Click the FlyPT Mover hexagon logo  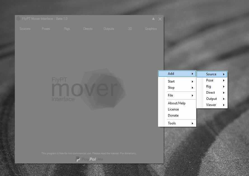click(x=104, y=88)
